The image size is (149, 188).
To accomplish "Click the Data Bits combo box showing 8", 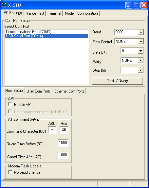I will pos(132,51).
